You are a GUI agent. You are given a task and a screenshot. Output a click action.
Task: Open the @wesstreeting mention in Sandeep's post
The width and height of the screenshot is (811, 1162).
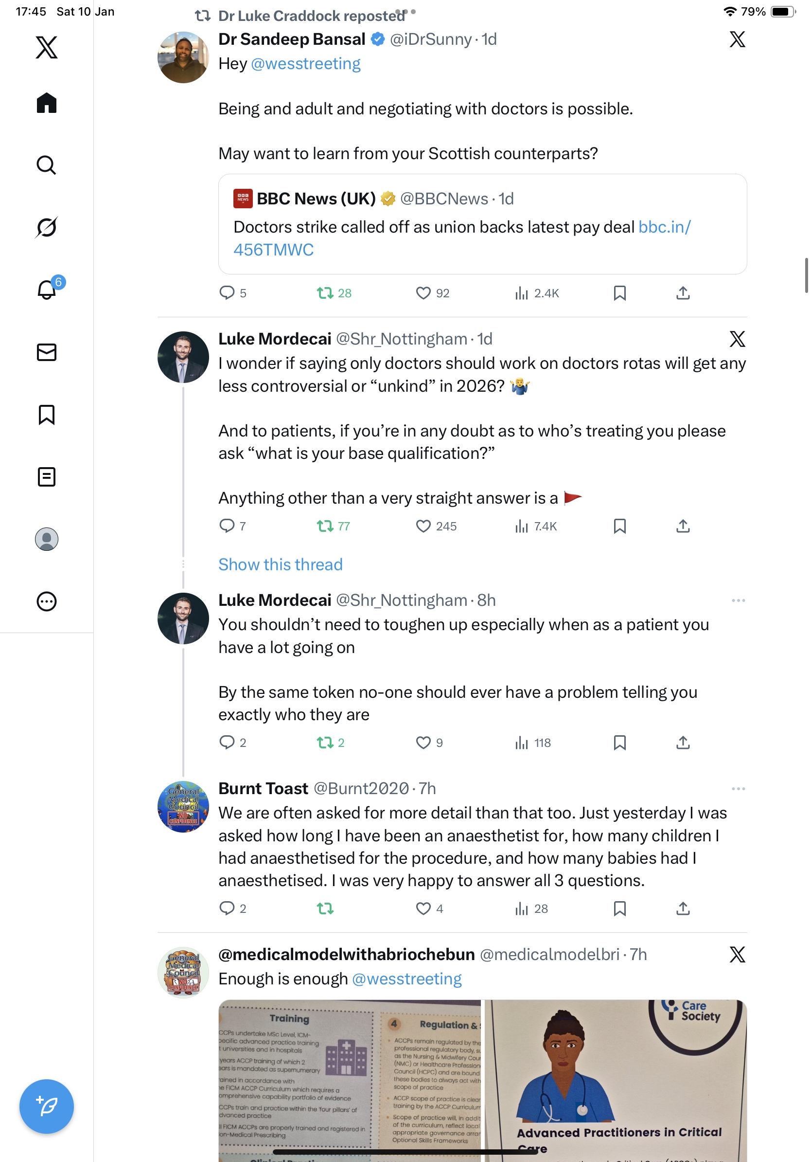tap(305, 64)
